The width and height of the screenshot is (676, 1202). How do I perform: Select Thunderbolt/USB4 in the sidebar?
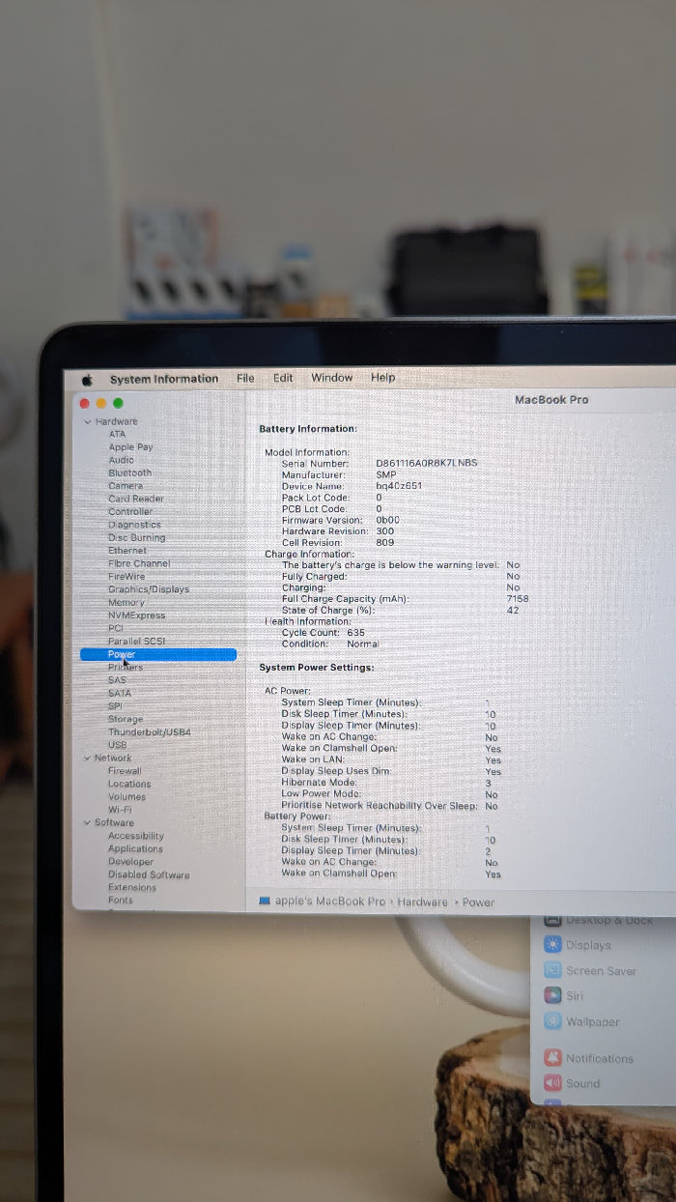click(x=149, y=732)
